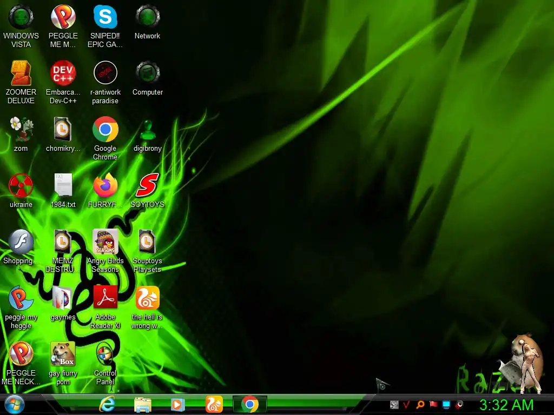Click the 3:32 AM taskbar clock
This screenshot has height=415, width=554.
506,405
